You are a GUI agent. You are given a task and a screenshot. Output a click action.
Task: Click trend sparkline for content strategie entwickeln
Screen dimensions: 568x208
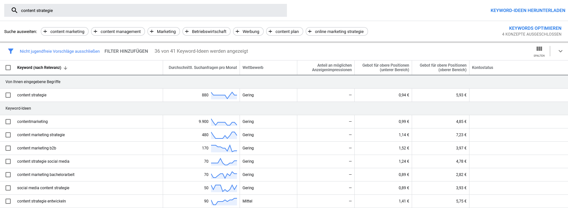(224, 201)
